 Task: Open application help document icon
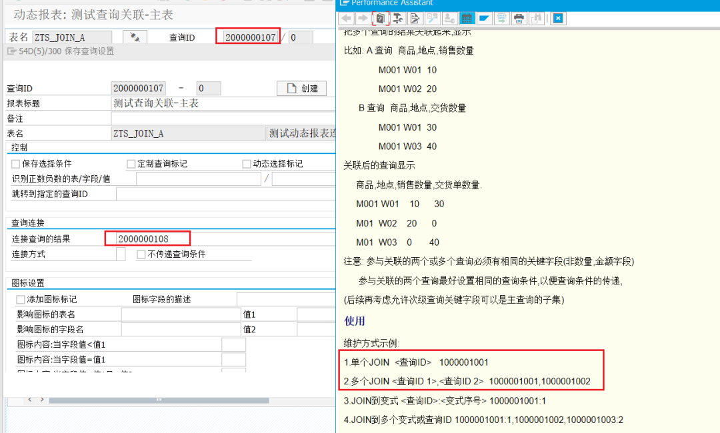point(380,19)
